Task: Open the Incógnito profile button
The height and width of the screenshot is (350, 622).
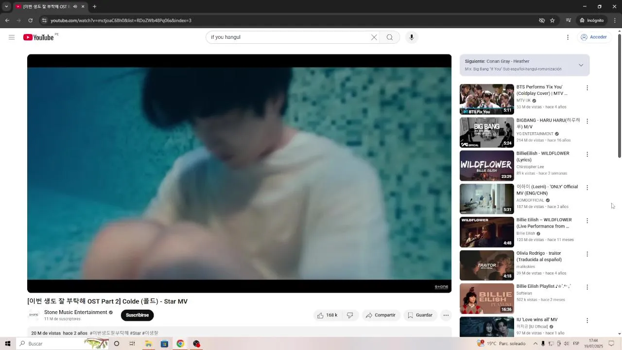Action: tap(591, 20)
